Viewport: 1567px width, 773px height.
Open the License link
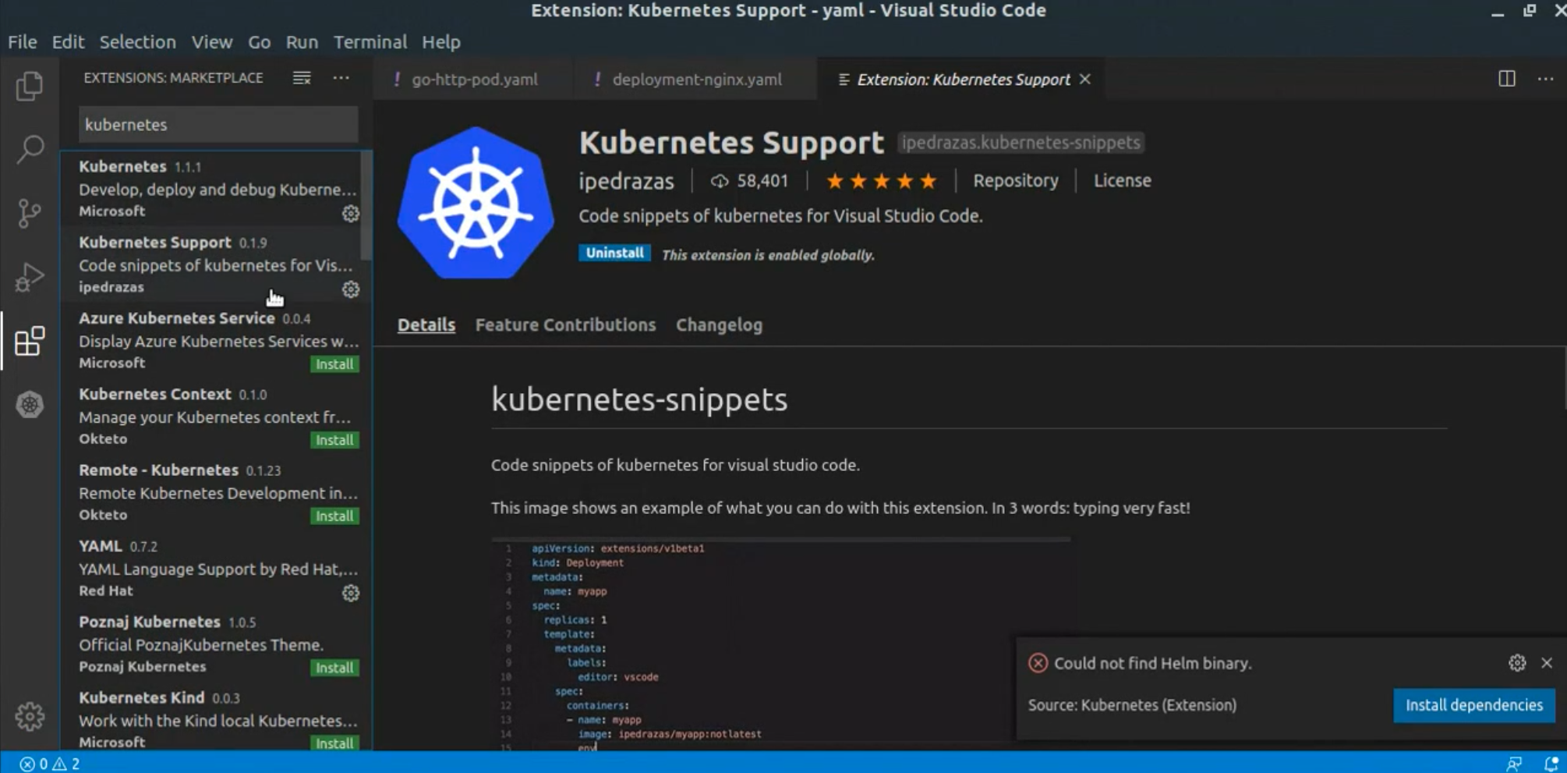1122,181
